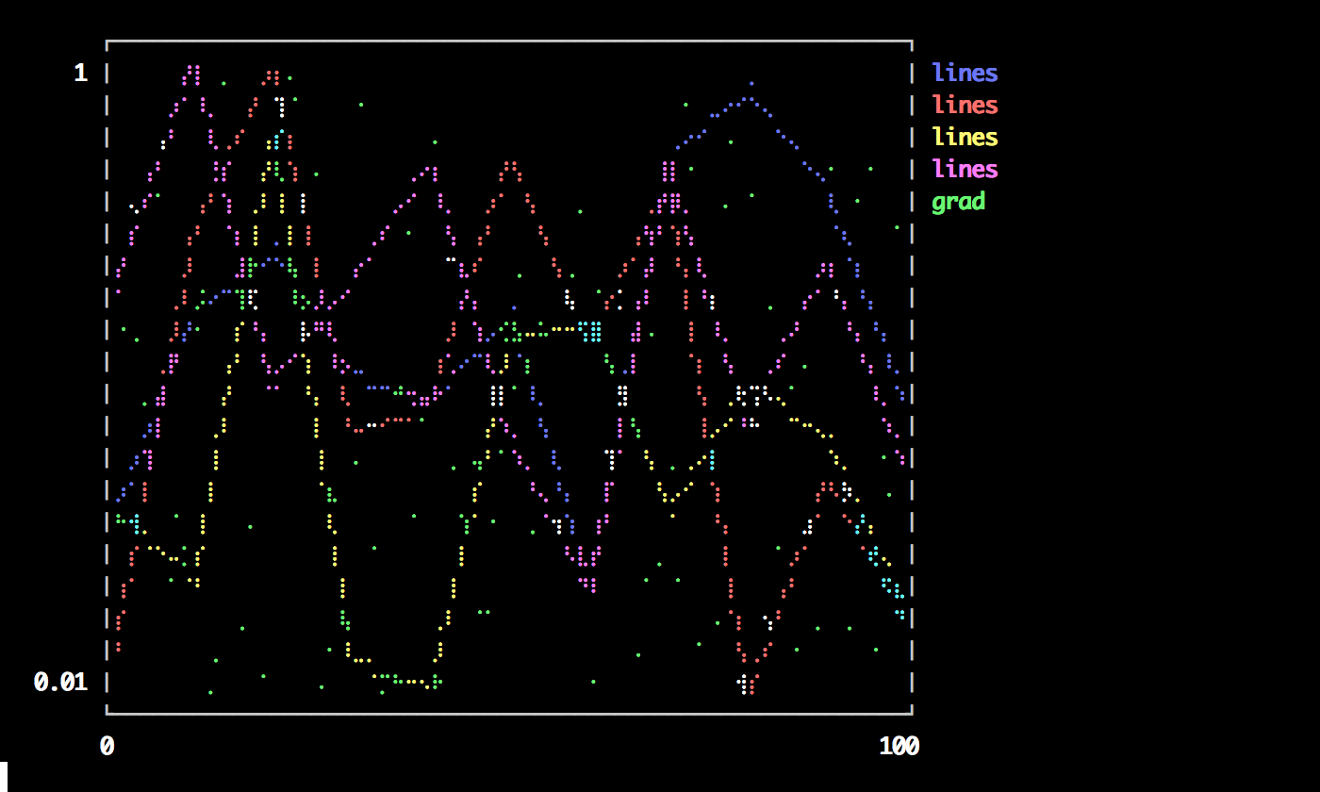
Task: Click the cyan dot cluster at plot center
Action: 591,331
